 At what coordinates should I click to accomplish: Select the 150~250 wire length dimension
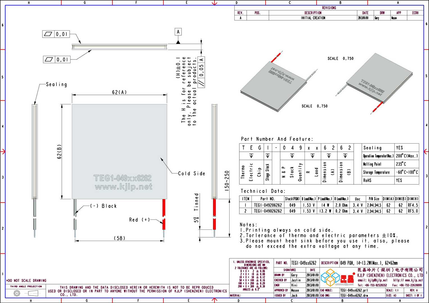tap(227, 181)
